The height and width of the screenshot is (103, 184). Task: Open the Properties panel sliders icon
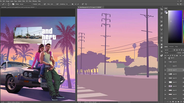tap(162, 9)
